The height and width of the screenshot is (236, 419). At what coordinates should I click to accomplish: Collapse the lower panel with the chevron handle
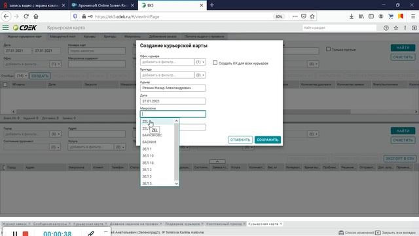(217, 161)
